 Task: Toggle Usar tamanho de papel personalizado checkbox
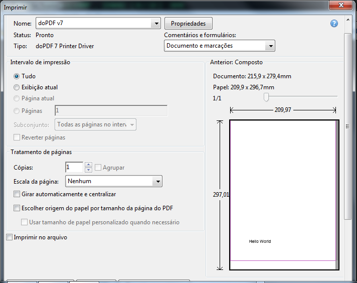pyautogui.click(x=24, y=222)
